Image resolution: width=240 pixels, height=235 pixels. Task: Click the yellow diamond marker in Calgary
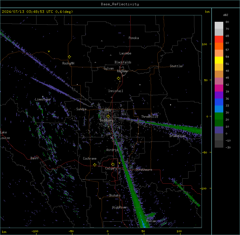click(x=113, y=164)
